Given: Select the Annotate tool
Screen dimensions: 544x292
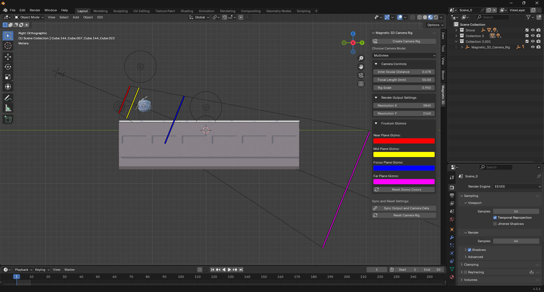Looking at the screenshot, I should [8, 98].
